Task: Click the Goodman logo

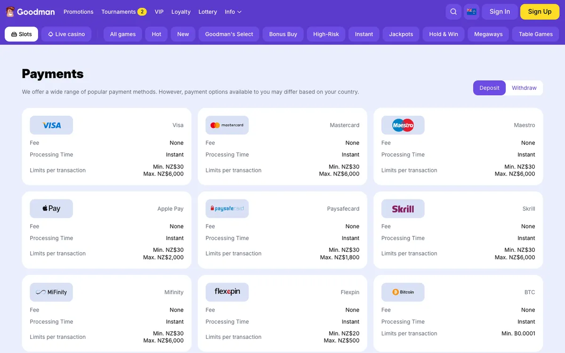Action: (x=30, y=12)
